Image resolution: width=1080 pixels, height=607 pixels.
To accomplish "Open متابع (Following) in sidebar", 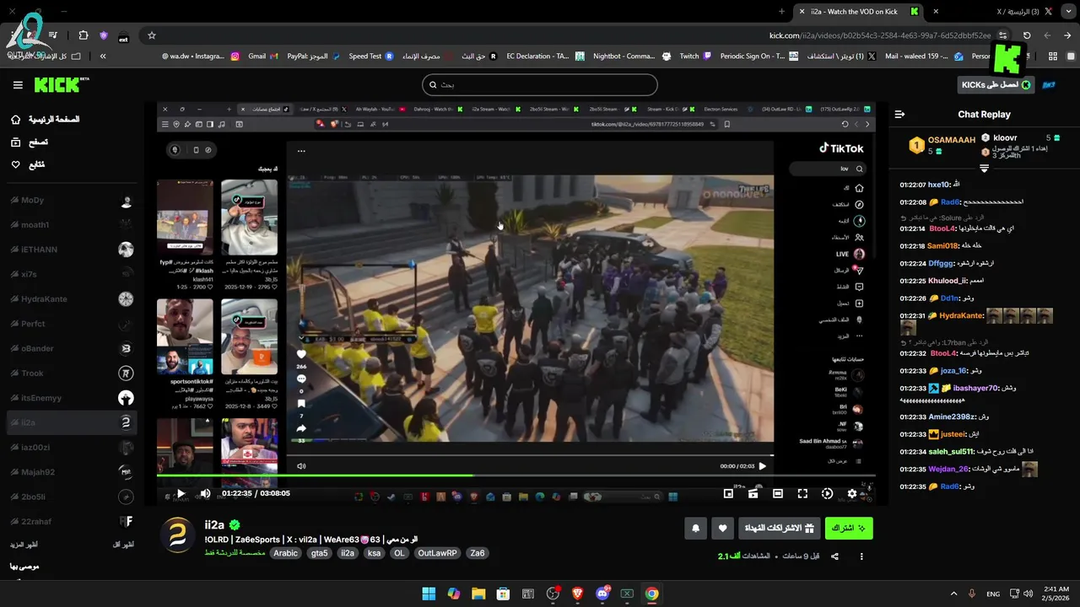I will point(28,164).
